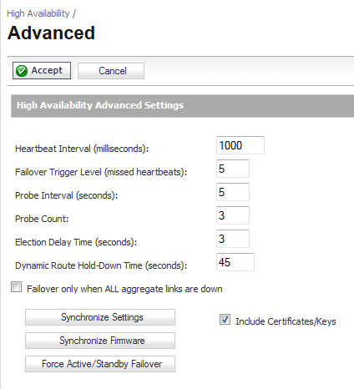Image resolution: width=354 pixels, height=389 pixels.
Task: Start Synchronize Firmware
Action: click(100, 341)
